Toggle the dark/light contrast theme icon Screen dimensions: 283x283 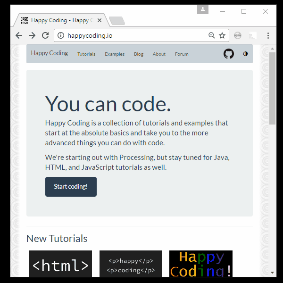[245, 54]
